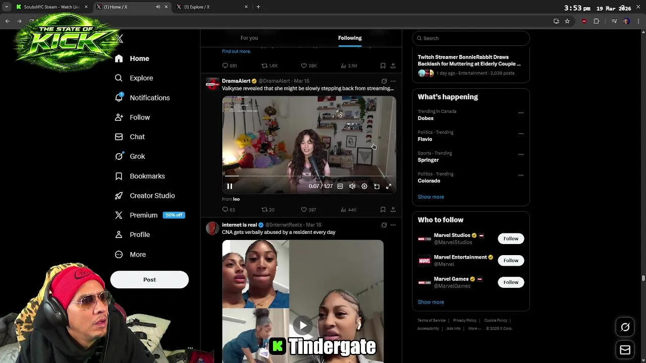Open Terms of Service link
The image size is (646, 363).
coord(432,321)
